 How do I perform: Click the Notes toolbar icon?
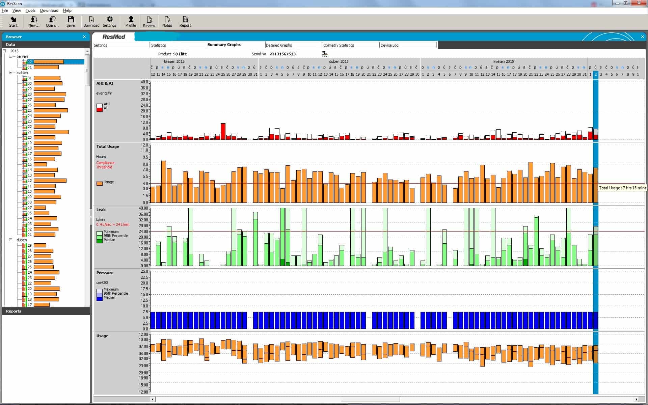click(167, 22)
